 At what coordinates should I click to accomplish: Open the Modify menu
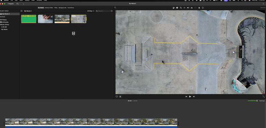coord(27,0)
